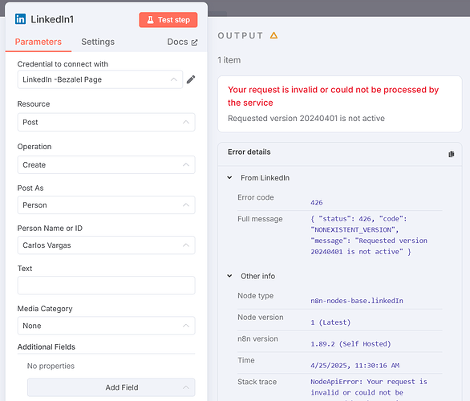Click the output warning triangle icon
The width and height of the screenshot is (470, 401).
coord(273,35)
